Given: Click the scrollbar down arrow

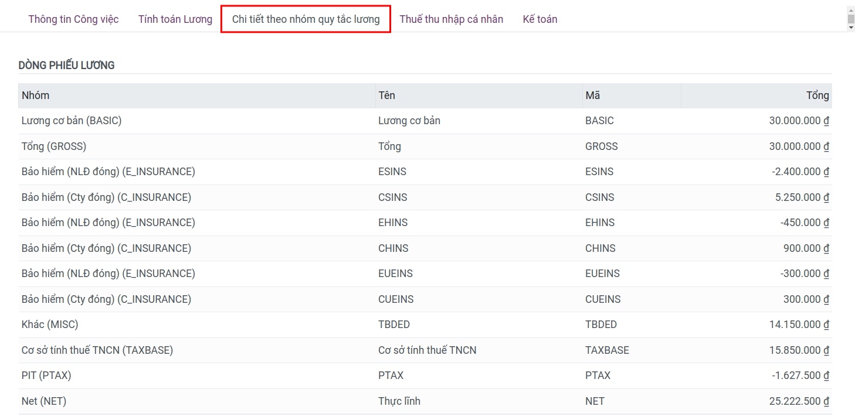Looking at the screenshot, I should tap(850, 27).
